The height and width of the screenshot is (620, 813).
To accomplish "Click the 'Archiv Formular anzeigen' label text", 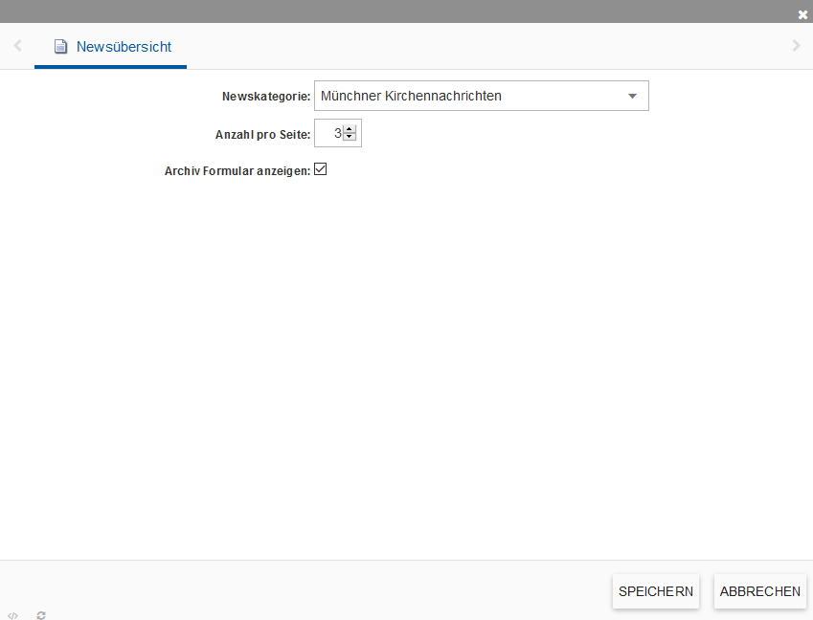I will tap(237, 171).
